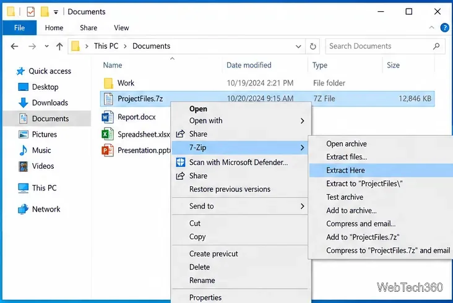Image resolution: width=453 pixels, height=303 pixels.
Task: Switch to the Share ribbon tab
Action: click(88, 28)
